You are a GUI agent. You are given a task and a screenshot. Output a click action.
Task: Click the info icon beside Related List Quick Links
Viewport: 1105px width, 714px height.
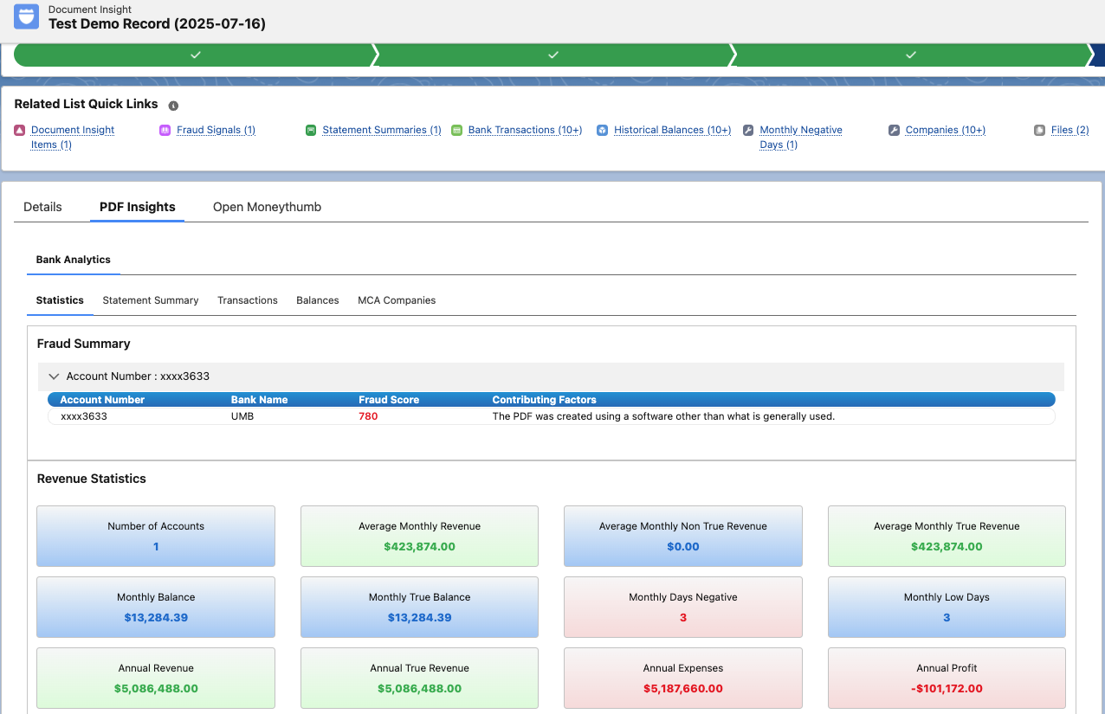click(x=173, y=106)
